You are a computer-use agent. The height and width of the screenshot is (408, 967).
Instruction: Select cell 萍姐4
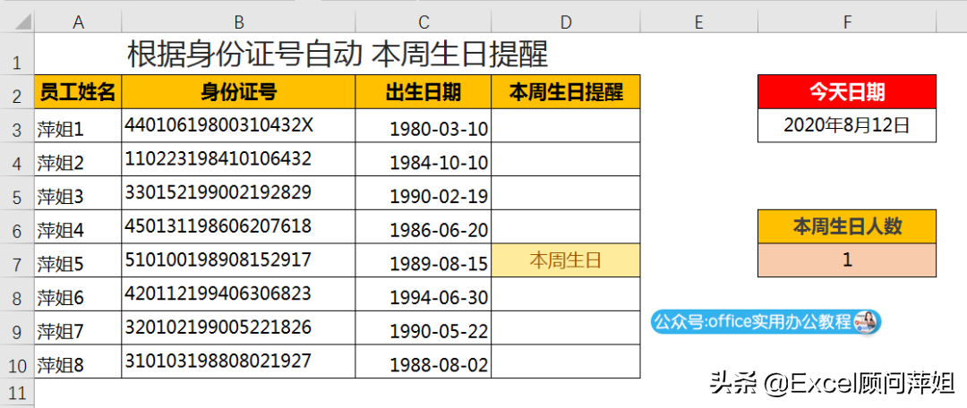click(78, 227)
